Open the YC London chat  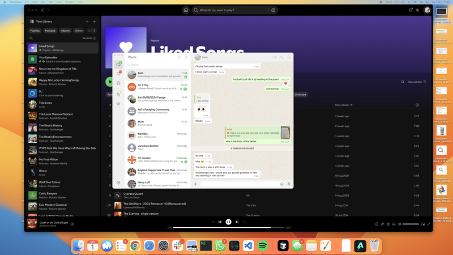pos(158,160)
